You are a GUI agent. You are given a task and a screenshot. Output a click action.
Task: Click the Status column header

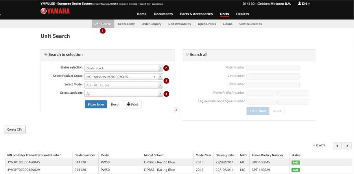click(x=296, y=155)
